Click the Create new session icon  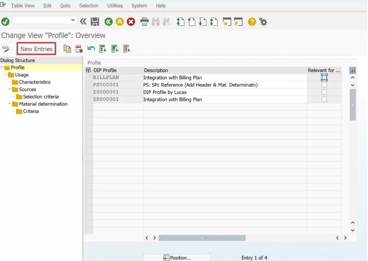pos(227,22)
